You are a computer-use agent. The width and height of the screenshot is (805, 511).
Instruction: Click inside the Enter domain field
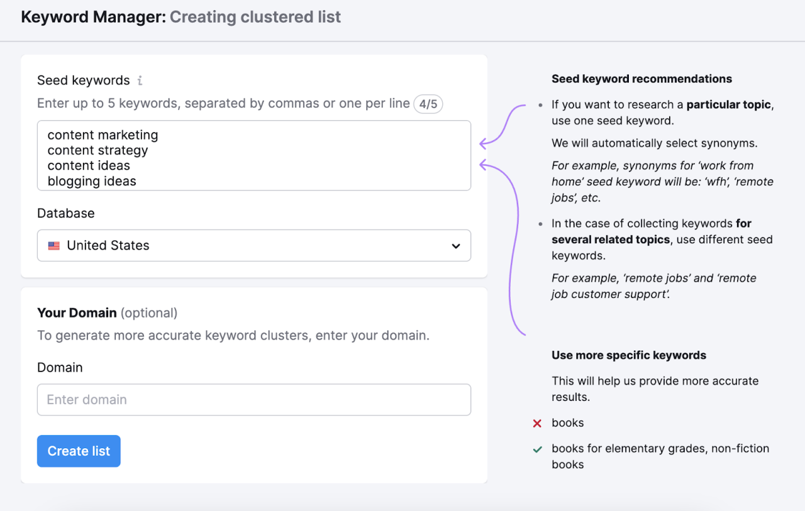point(254,399)
